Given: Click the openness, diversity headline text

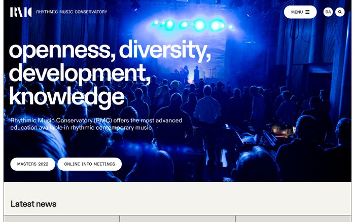Looking at the screenshot, I should [110, 50].
